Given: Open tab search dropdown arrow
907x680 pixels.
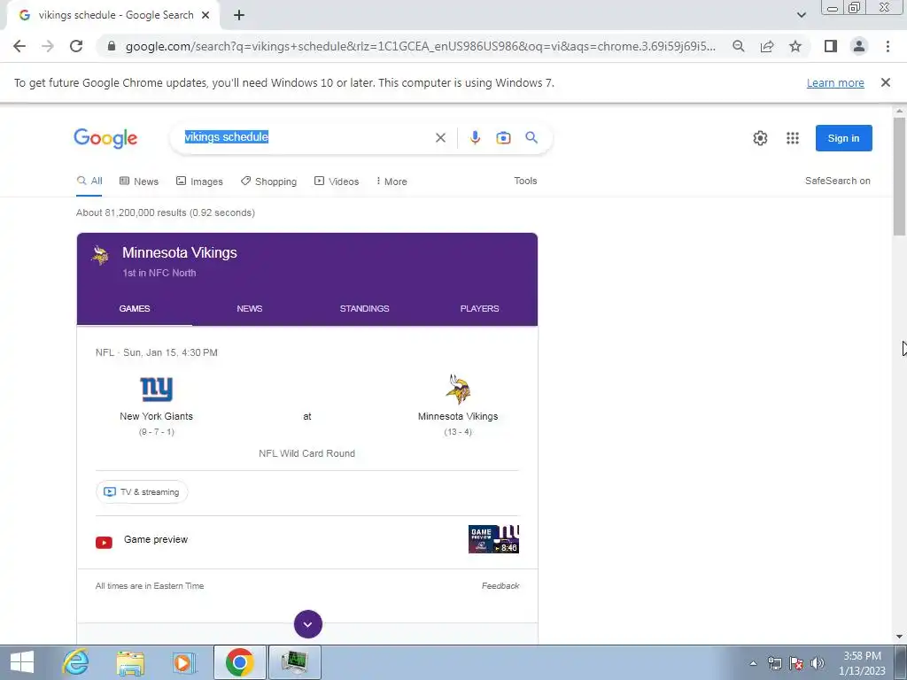Looking at the screenshot, I should (801, 15).
